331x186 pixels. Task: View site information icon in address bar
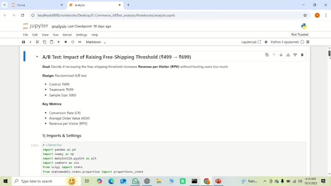coord(33,16)
